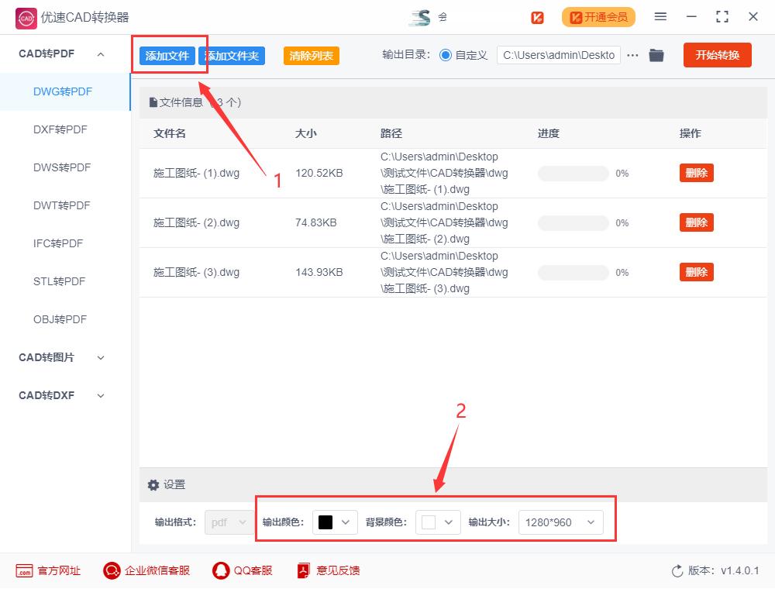This screenshot has height=589, width=775.
Task: Click the 开始转换 button to start converting
Action: (x=717, y=55)
